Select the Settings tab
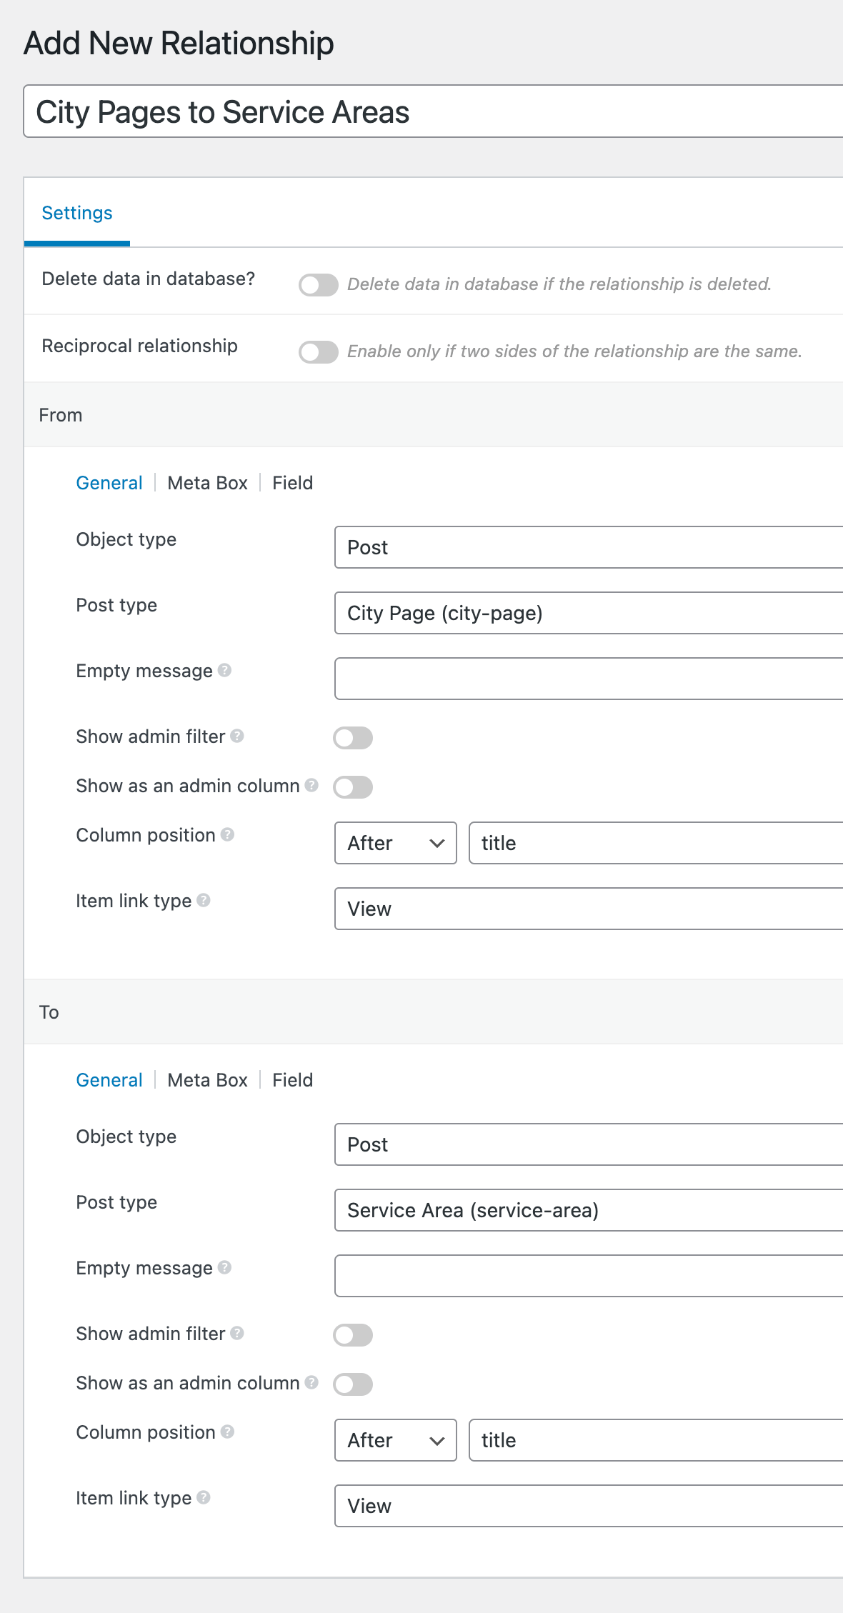 (77, 213)
